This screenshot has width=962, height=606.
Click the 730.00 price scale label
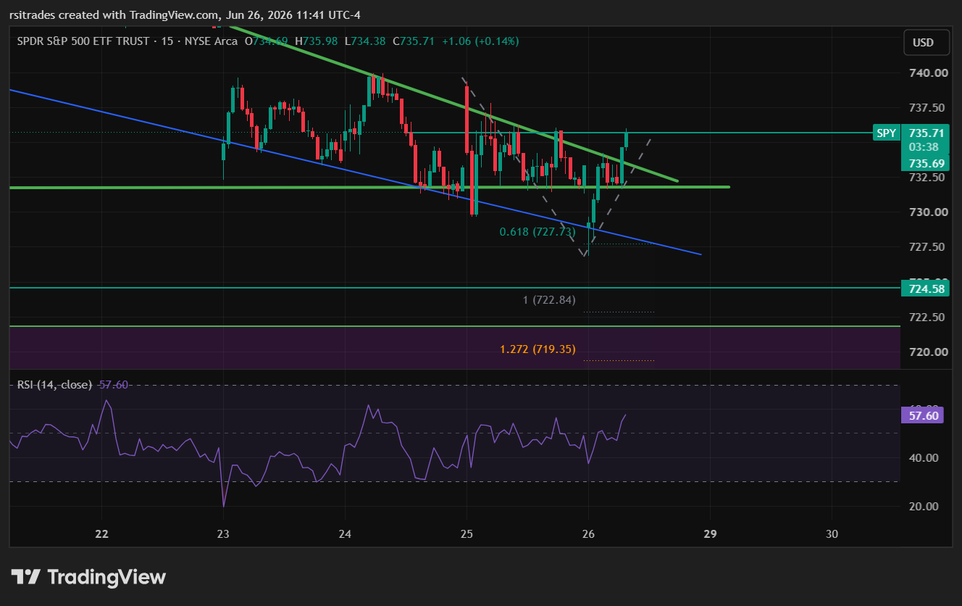(928, 212)
